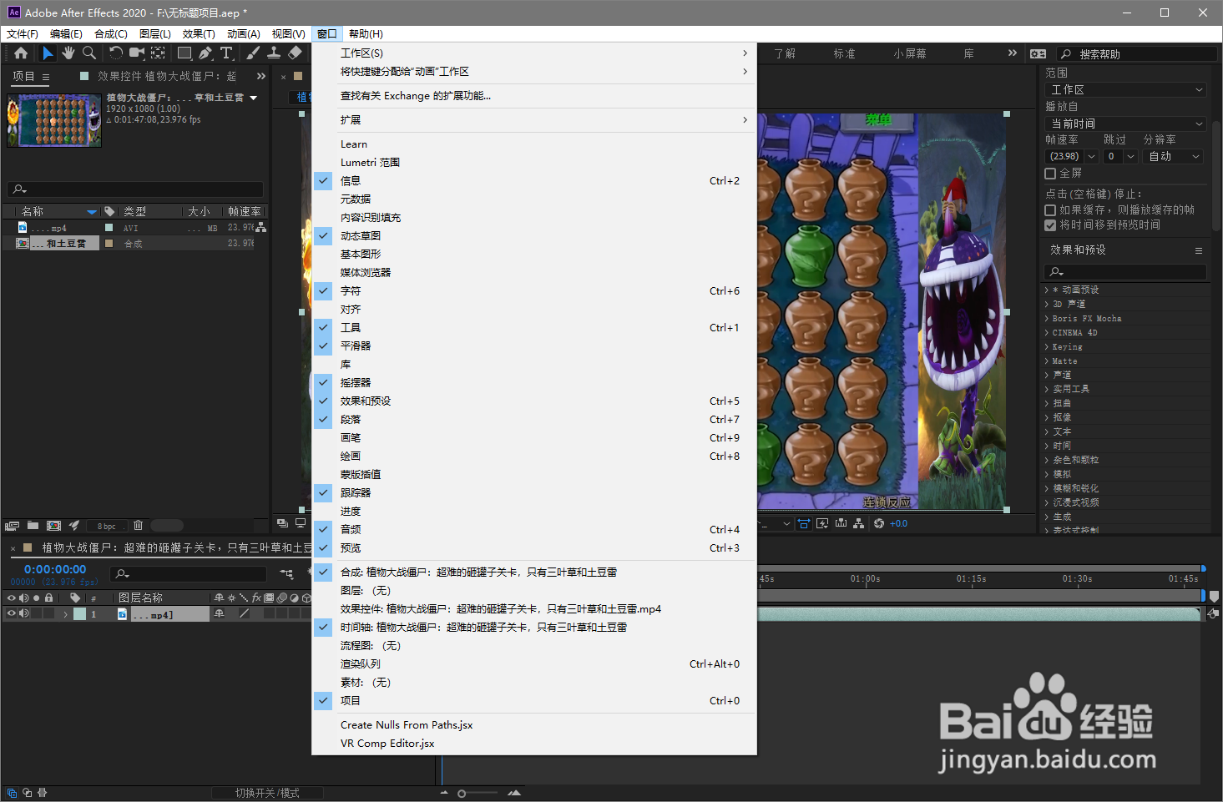Choose 渲染队列 from the window menu
The height and width of the screenshot is (802, 1223).
click(x=534, y=663)
